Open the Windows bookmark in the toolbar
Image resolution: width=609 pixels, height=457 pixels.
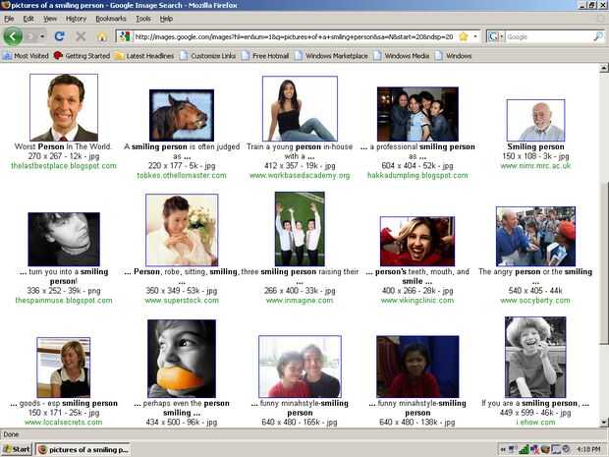tap(453, 56)
